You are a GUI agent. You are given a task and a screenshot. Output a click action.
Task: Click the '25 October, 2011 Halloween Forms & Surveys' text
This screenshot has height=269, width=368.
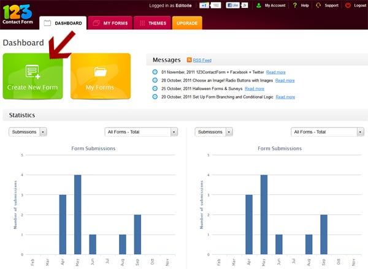tap(202, 89)
